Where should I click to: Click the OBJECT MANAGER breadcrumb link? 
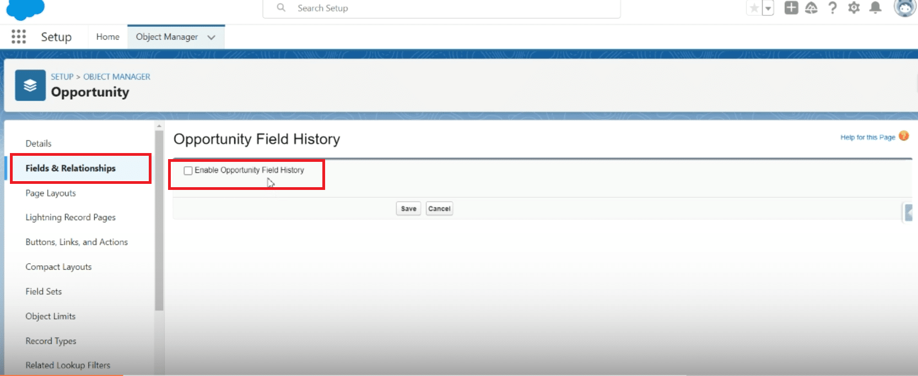[117, 77]
